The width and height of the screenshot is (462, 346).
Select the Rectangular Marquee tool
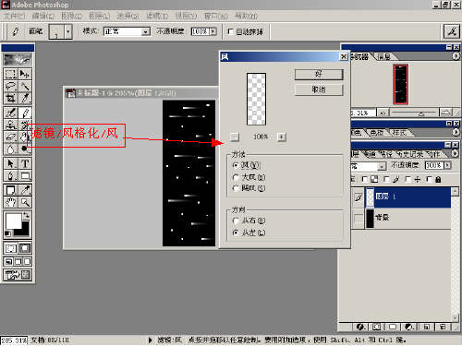pos(10,74)
